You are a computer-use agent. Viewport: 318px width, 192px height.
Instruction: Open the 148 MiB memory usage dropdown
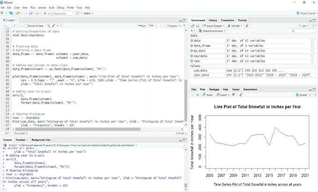tap(235, 26)
